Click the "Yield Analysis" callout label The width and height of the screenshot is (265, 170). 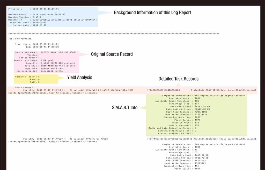(x=79, y=77)
